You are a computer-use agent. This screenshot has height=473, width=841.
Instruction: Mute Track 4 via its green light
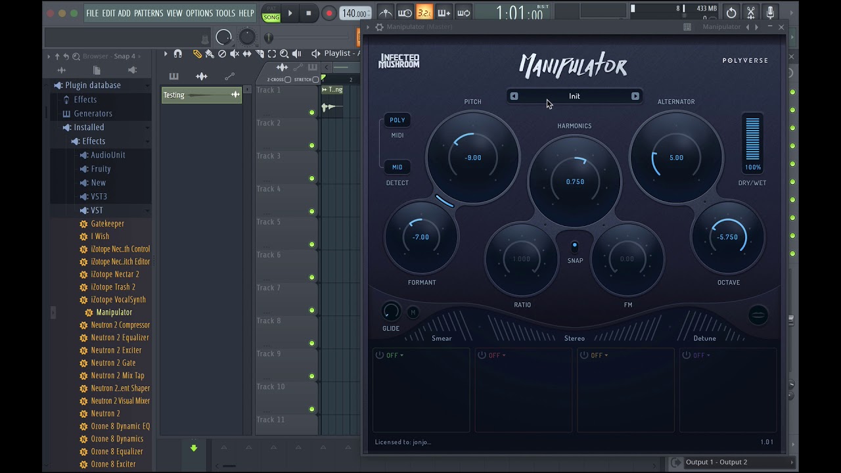point(312,212)
